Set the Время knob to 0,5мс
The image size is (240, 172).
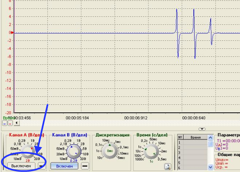pos(162,159)
